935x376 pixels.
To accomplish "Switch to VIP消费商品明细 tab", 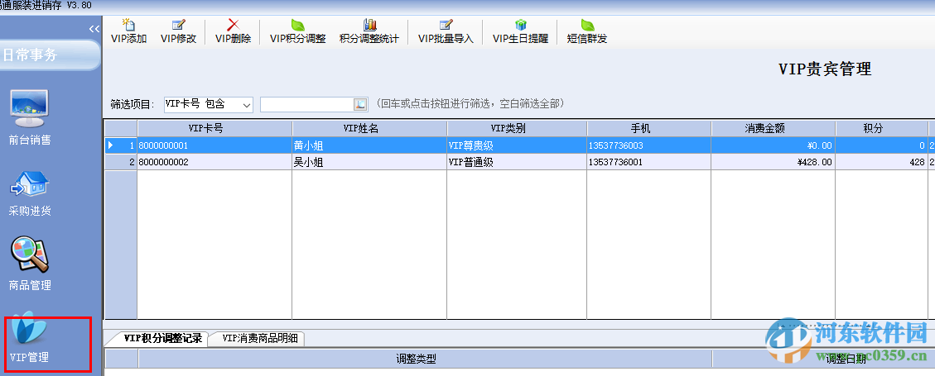I will pyautogui.click(x=259, y=339).
